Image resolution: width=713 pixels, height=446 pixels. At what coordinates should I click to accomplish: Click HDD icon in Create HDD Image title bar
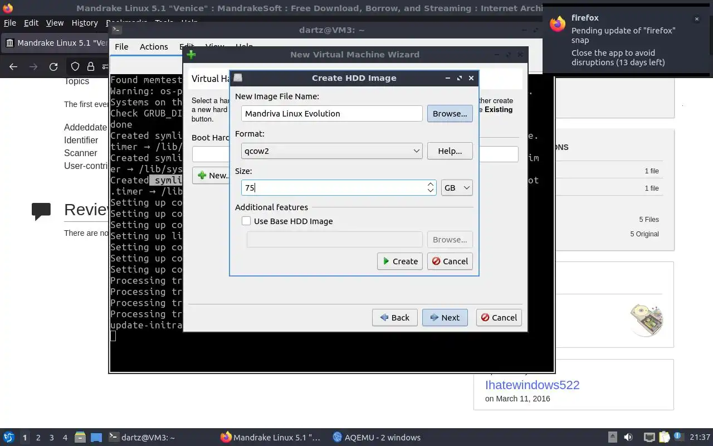click(238, 78)
